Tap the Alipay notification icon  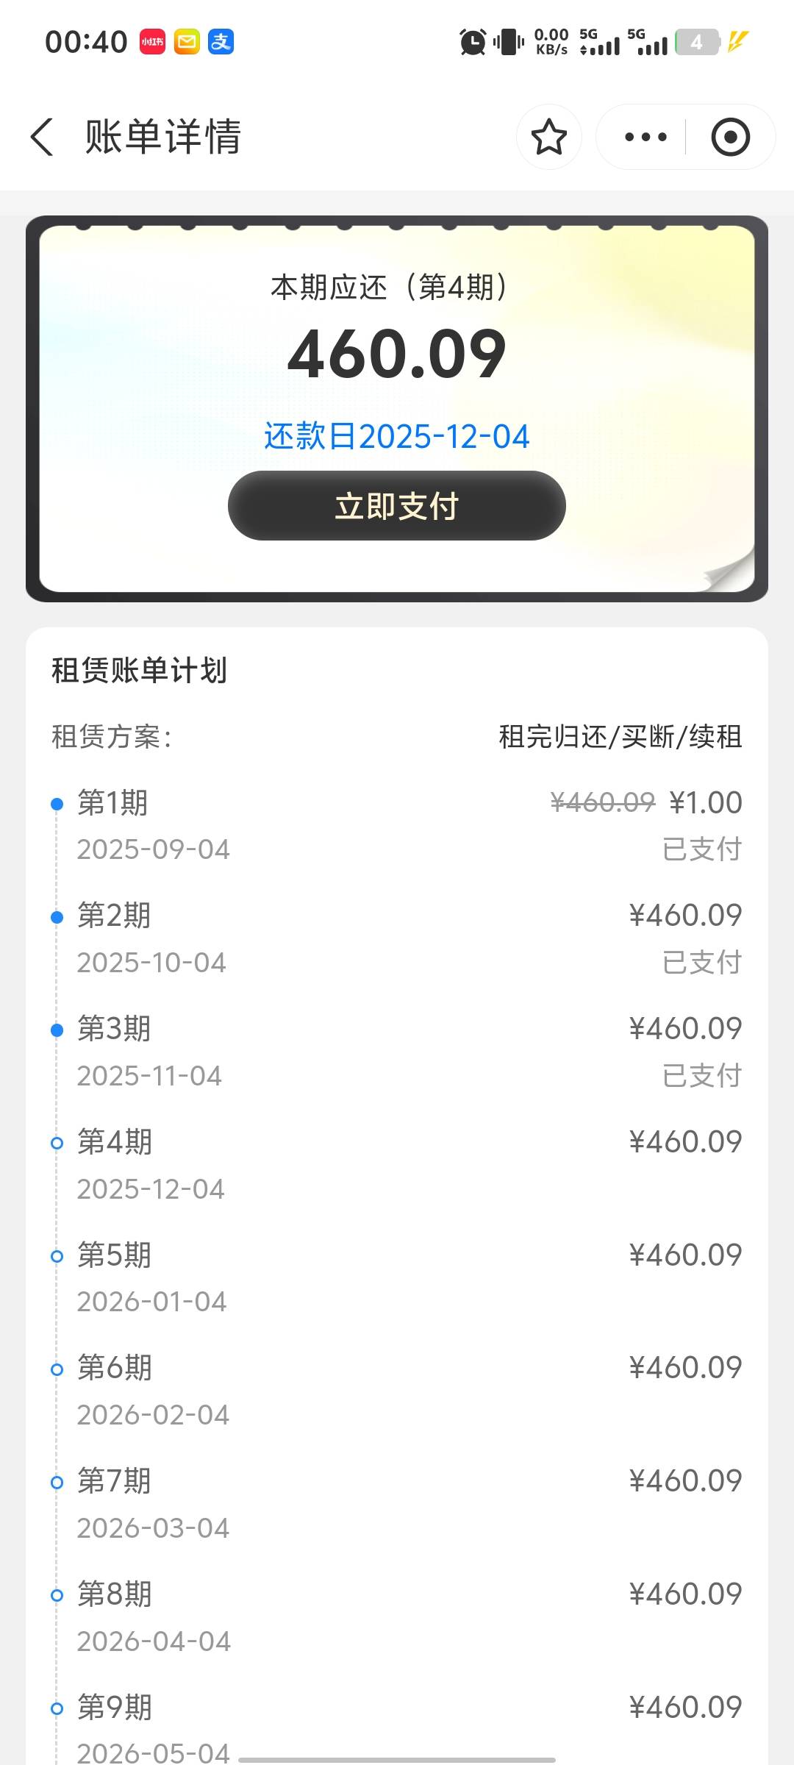coord(221,42)
